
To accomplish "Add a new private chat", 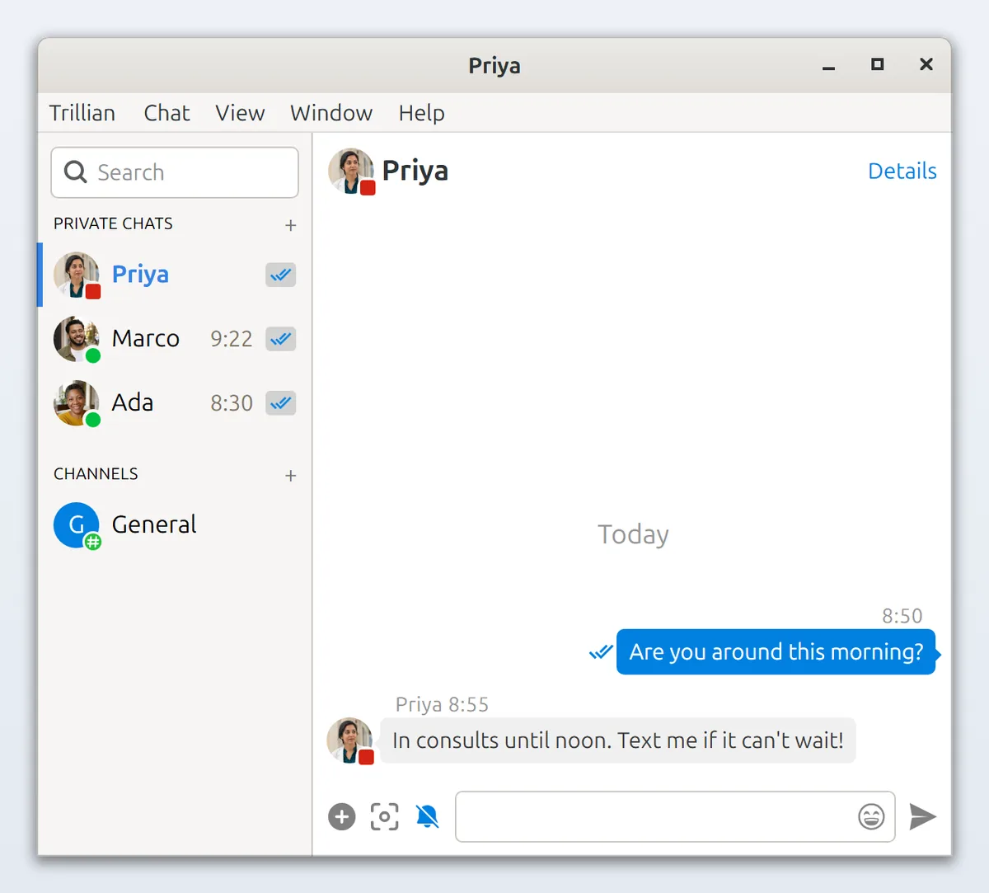I will click(291, 225).
